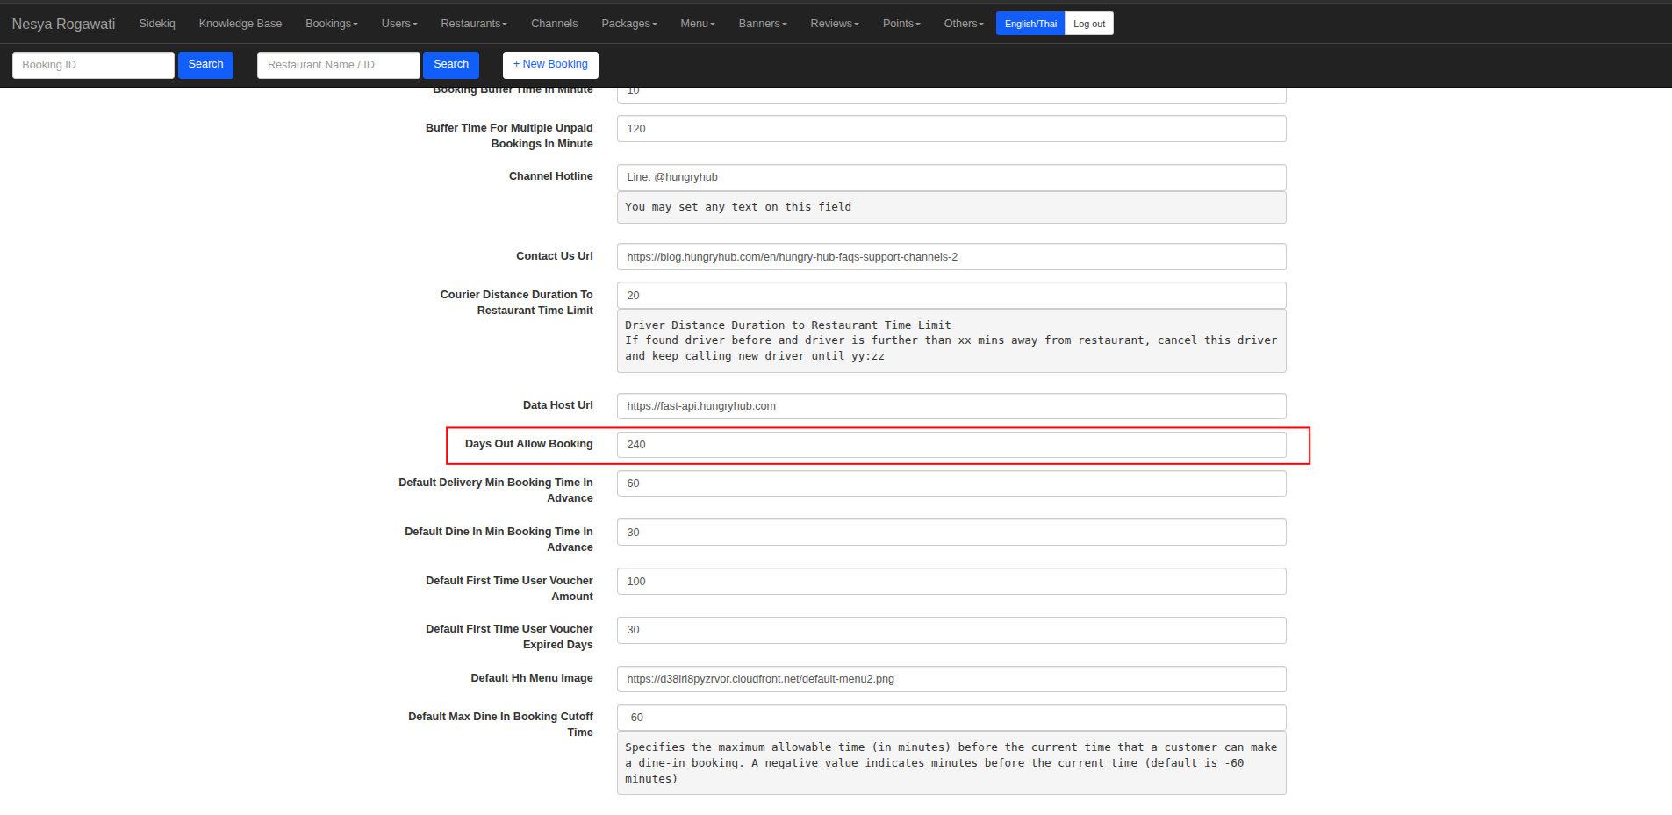Click the Log out button

tap(1088, 24)
